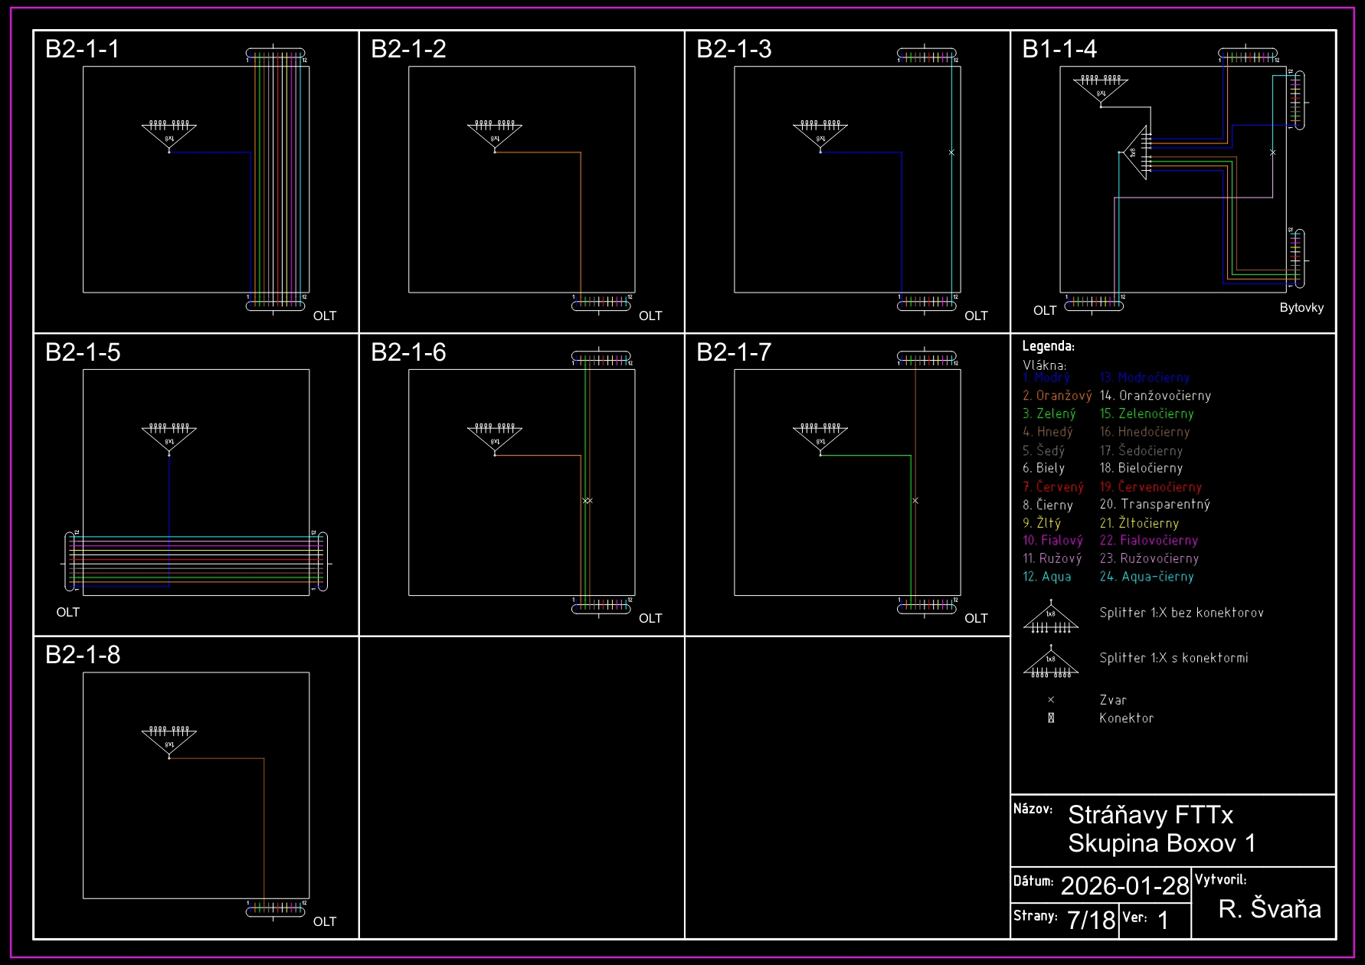Select the splice X mark in B2-1-7
This screenshot has height=965, width=1365.
[x=915, y=501]
